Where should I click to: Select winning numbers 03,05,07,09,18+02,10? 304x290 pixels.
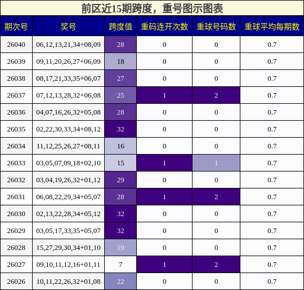point(69,163)
